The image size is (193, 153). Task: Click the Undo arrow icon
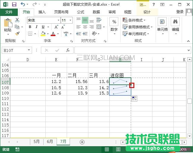click(23, 4)
